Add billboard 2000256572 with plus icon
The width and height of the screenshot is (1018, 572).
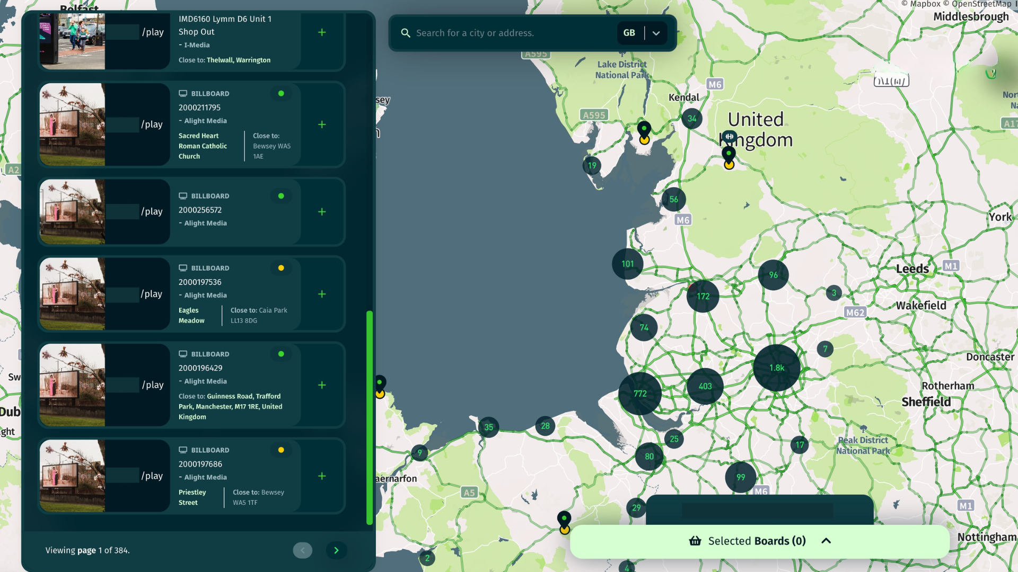coord(322,212)
